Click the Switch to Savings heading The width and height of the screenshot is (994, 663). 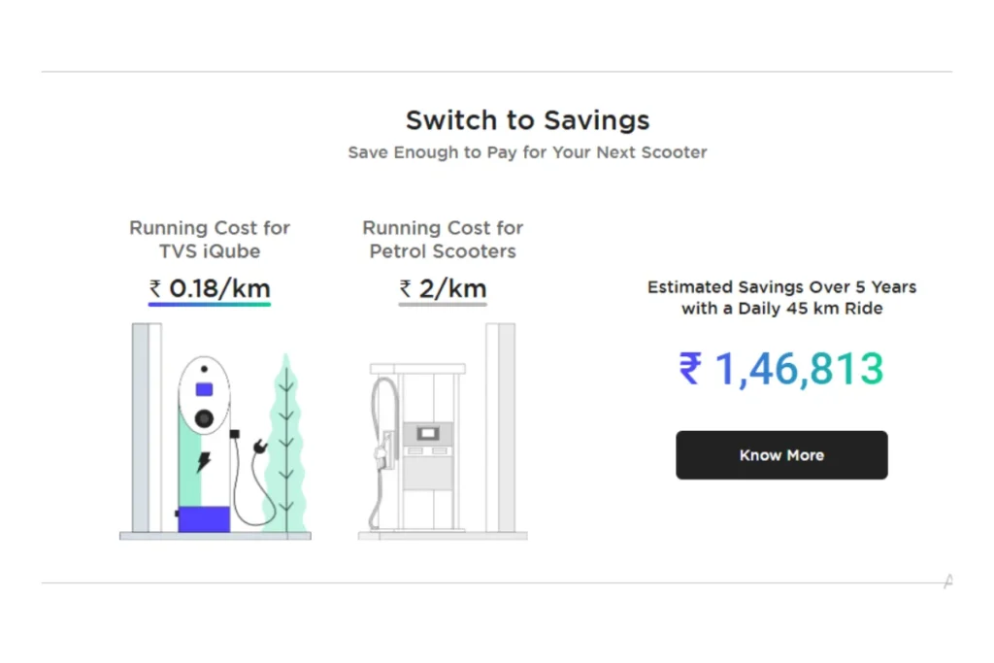(x=527, y=120)
